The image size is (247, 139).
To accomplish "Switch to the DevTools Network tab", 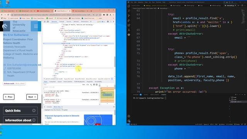I will pos(76,22).
